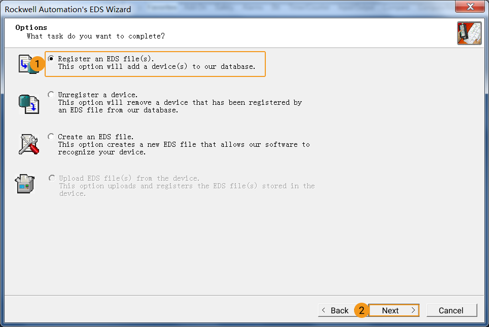Click the disabled Upload EDS radio button
The image size is (489, 327).
coord(51,178)
